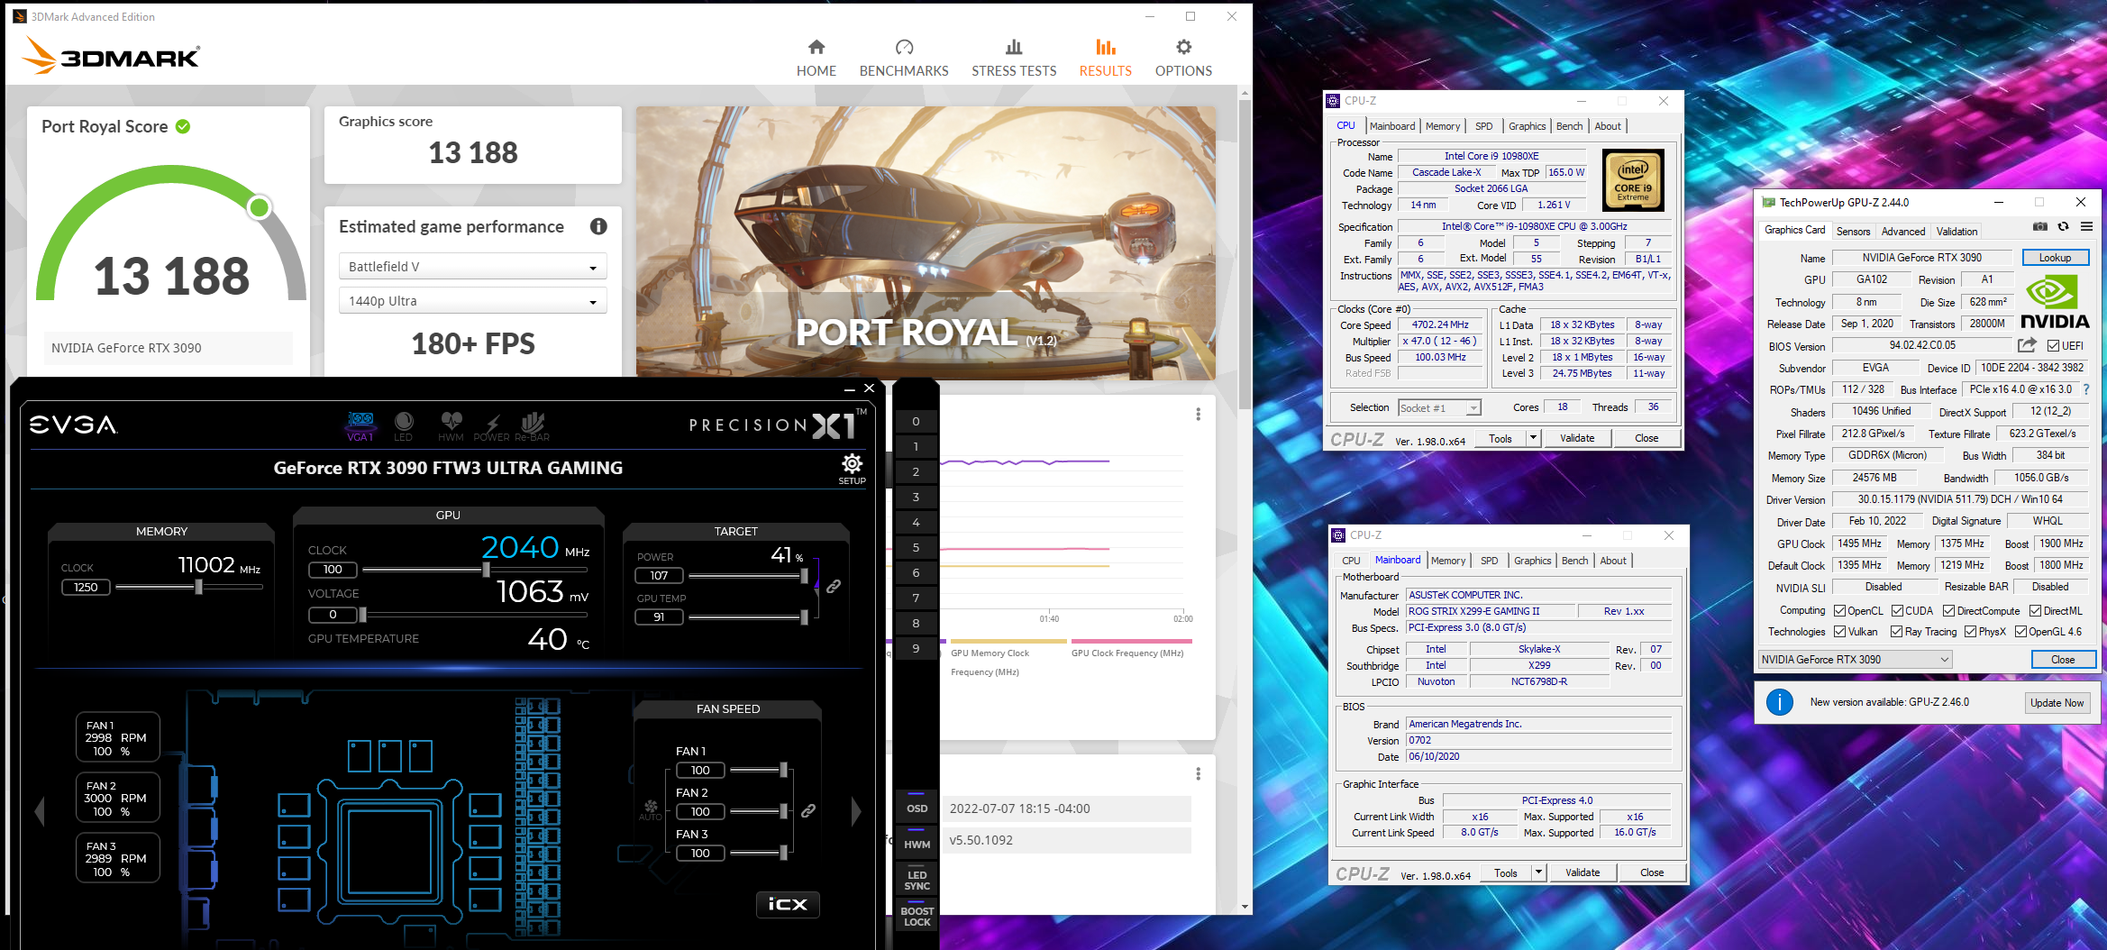Toggle the DirectCompute checkbox

point(1949,610)
